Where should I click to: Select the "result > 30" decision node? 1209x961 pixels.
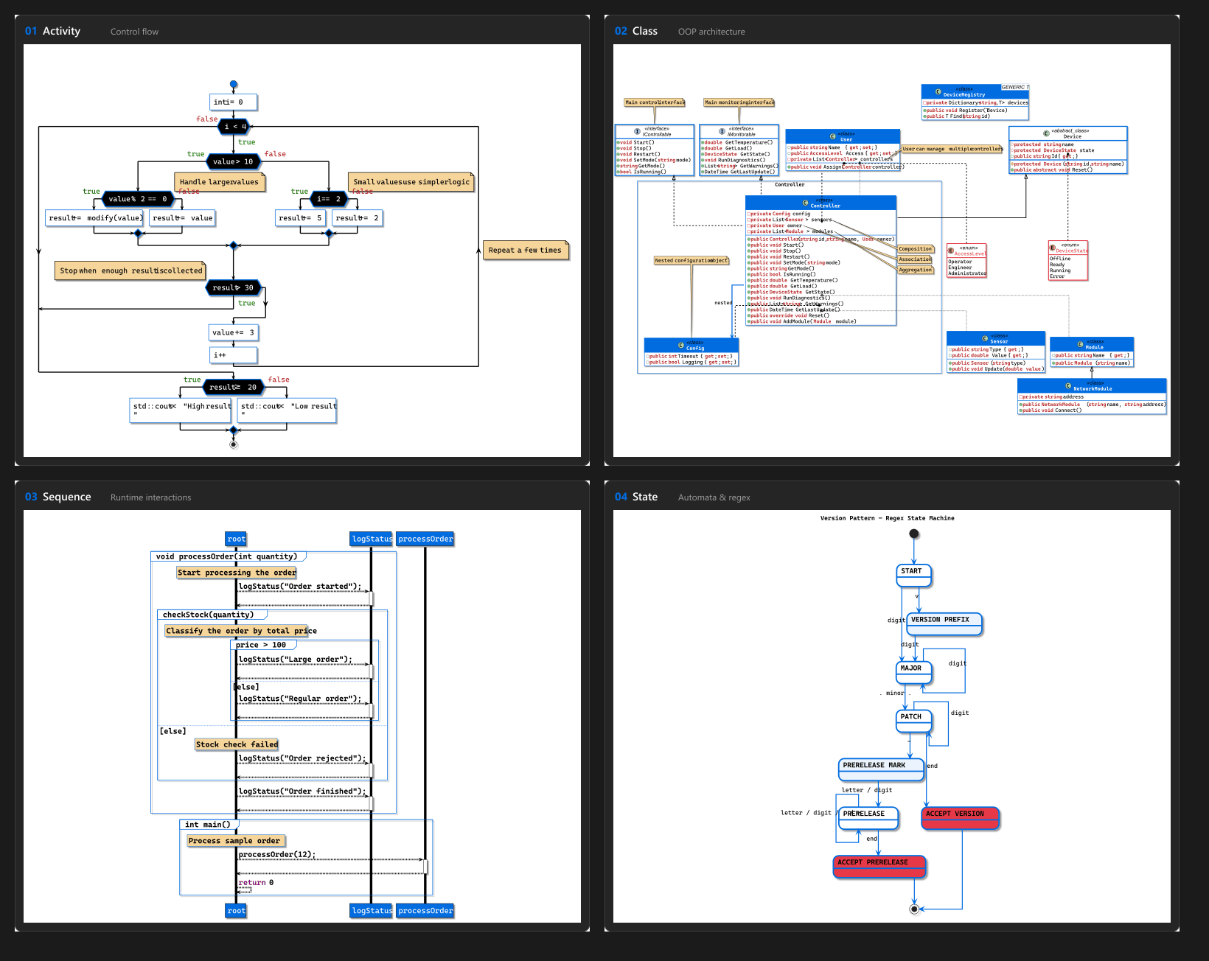[233, 287]
